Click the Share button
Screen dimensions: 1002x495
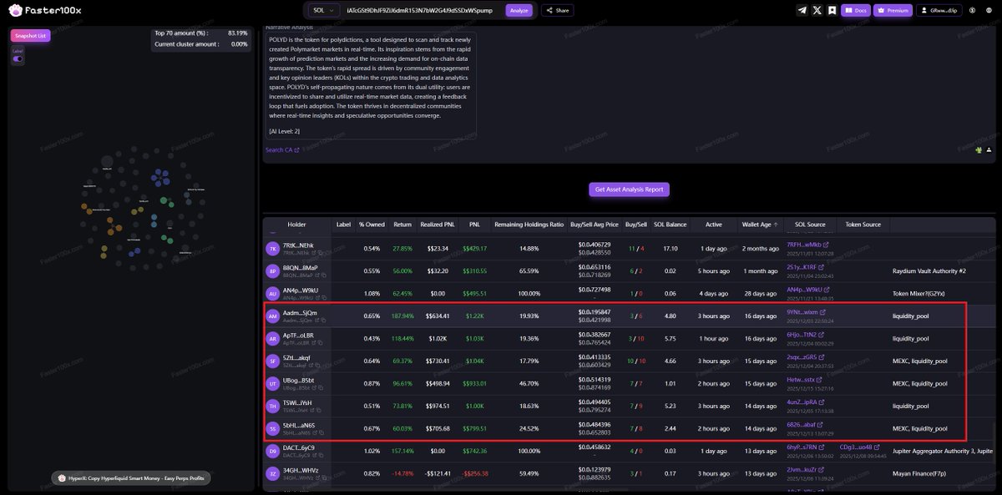tap(557, 11)
